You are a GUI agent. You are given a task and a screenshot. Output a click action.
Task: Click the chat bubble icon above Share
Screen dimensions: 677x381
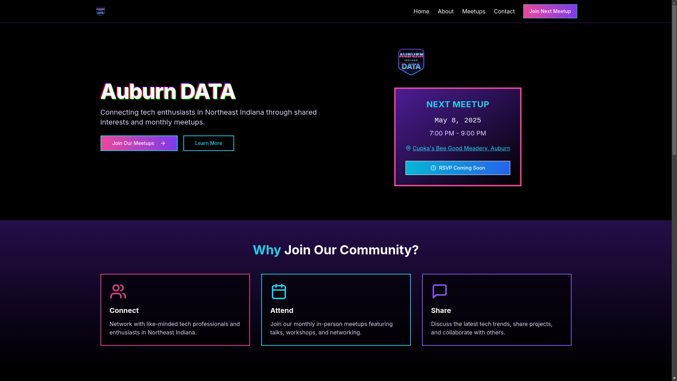tap(440, 291)
